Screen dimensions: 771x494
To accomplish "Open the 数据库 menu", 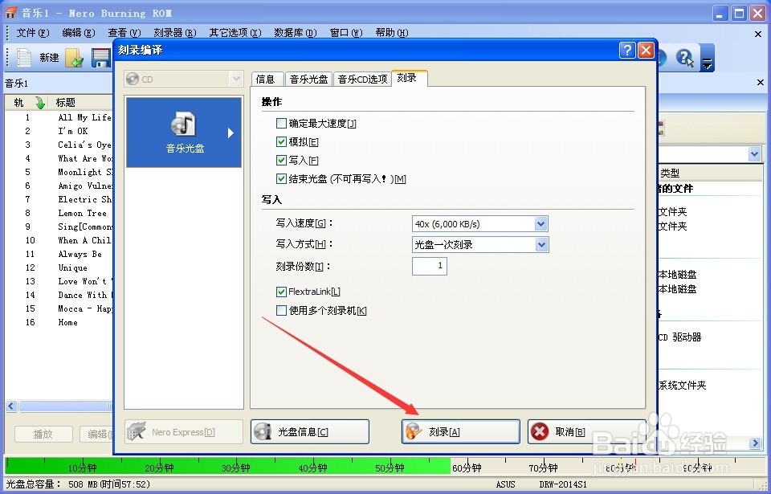I will click(296, 32).
